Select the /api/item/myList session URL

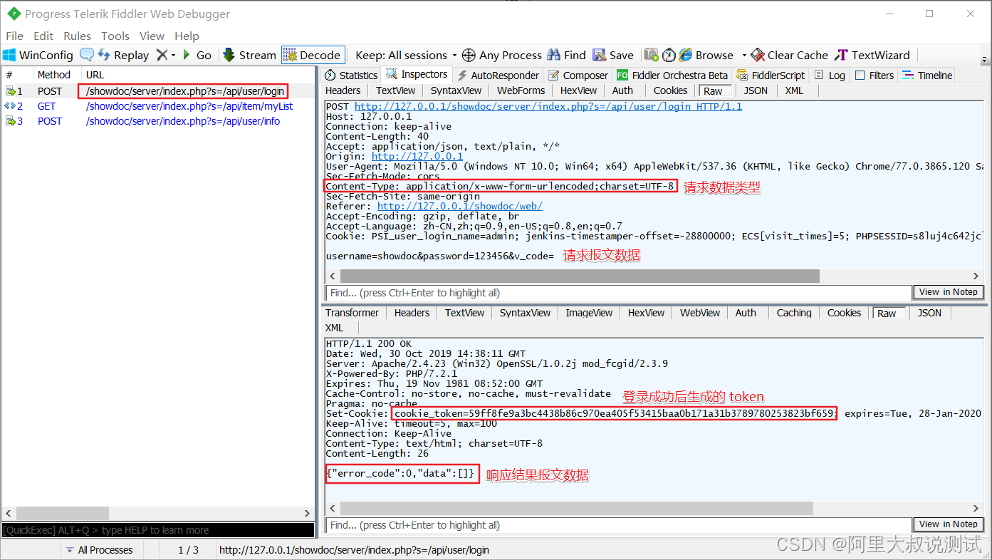[x=189, y=106]
